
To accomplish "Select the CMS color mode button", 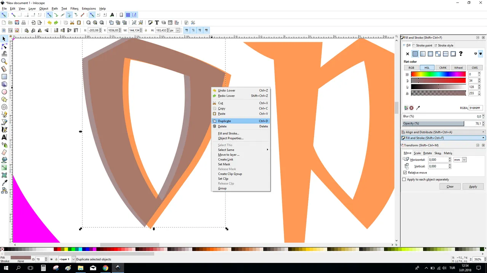I will tap(474, 68).
